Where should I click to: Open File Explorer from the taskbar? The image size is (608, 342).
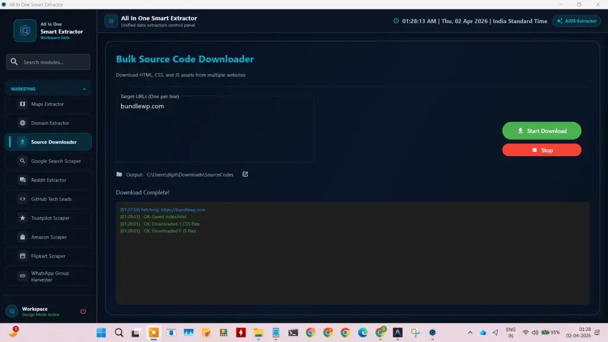[258, 332]
